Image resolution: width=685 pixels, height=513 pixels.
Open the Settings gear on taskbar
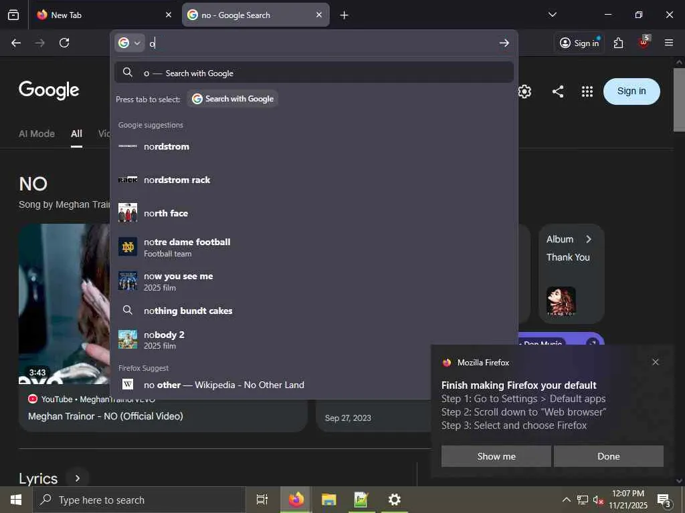[x=394, y=500]
